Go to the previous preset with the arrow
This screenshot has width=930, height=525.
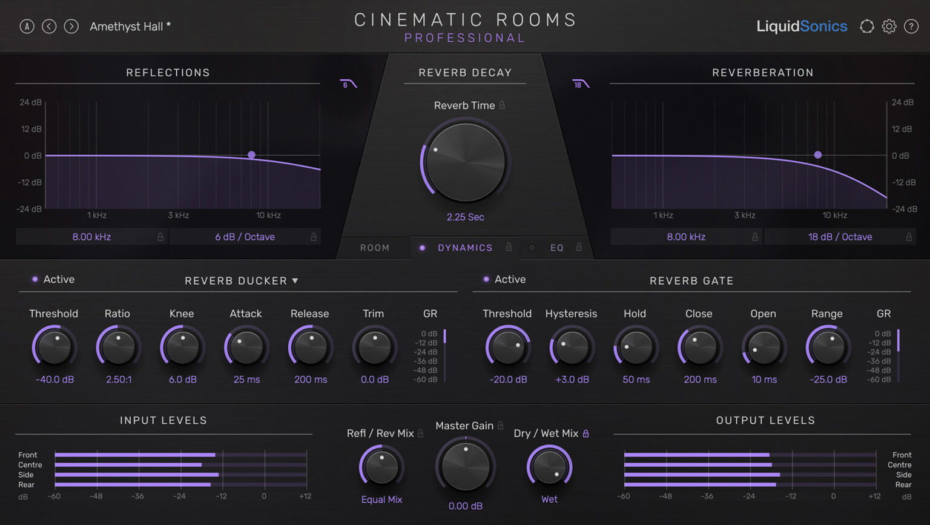[49, 26]
